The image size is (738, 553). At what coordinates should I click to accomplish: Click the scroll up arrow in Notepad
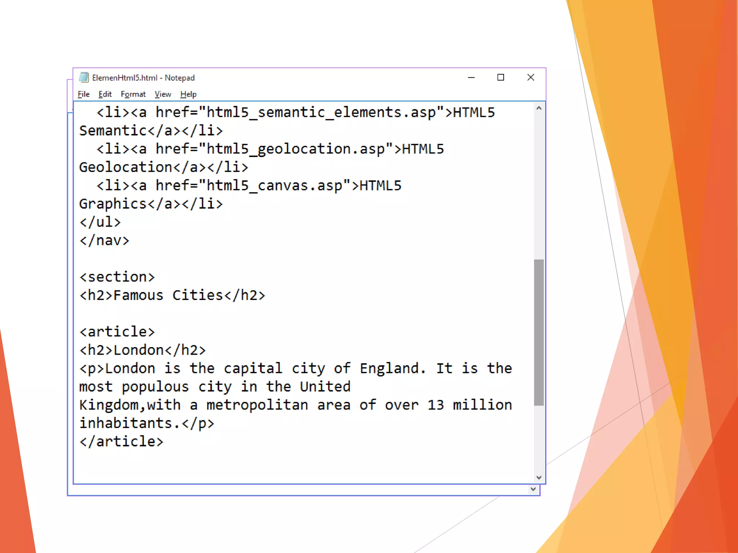coord(539,108)
